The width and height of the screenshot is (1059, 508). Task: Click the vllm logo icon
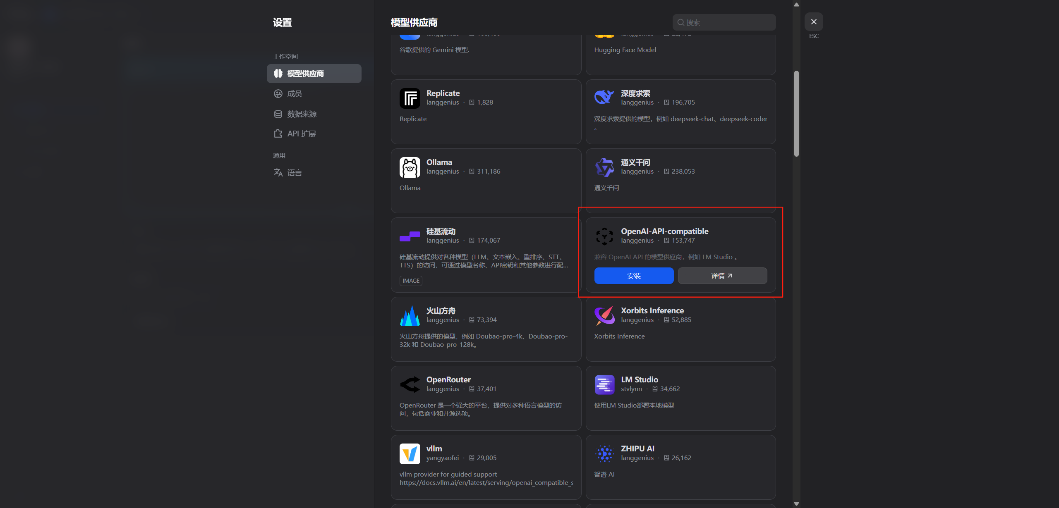410,454
